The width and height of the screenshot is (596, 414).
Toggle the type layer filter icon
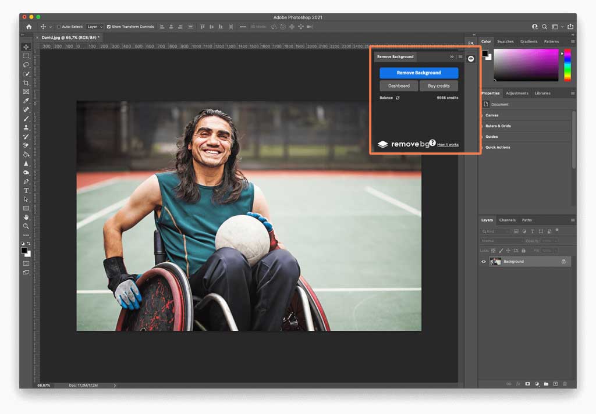point(532,231)
